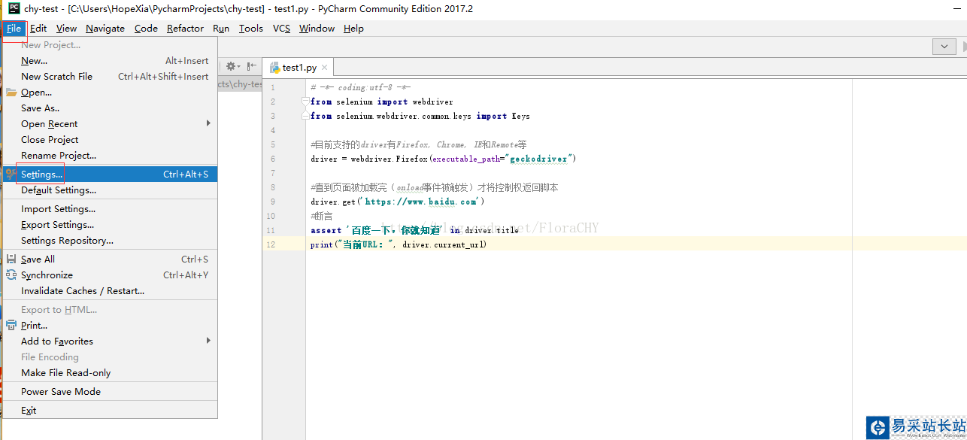The width and height of the screenshot is (967, 440).
Task: Click the wrench icon beside Settings...
Action: pyautogui.click(x=11, y=174)
